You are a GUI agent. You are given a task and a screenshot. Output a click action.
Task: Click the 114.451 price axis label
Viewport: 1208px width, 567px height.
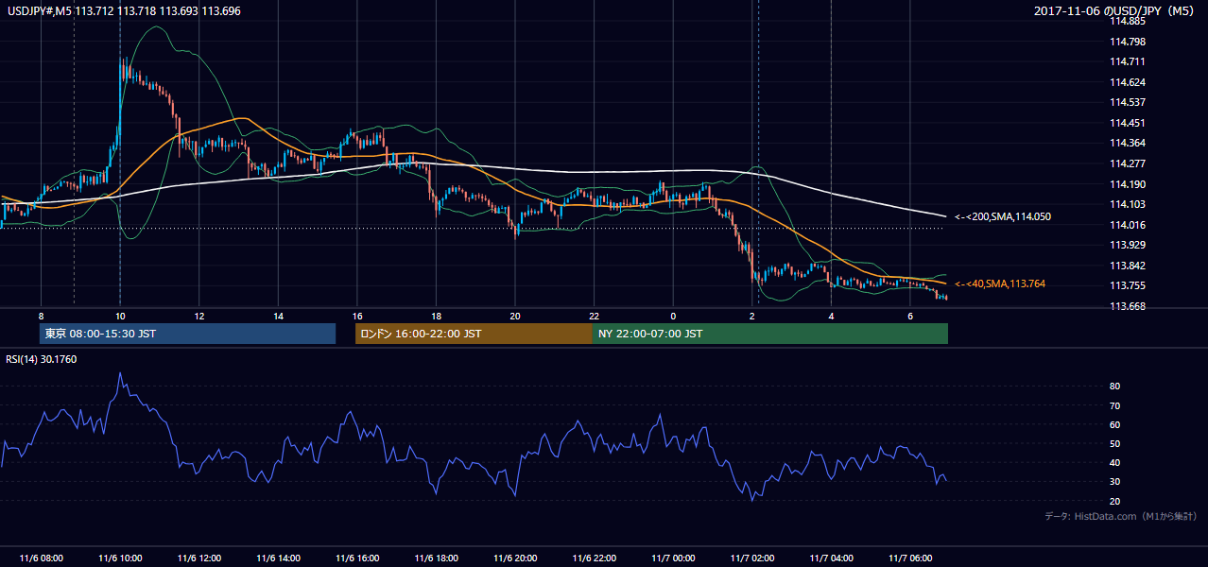[x=1127, y=123]
